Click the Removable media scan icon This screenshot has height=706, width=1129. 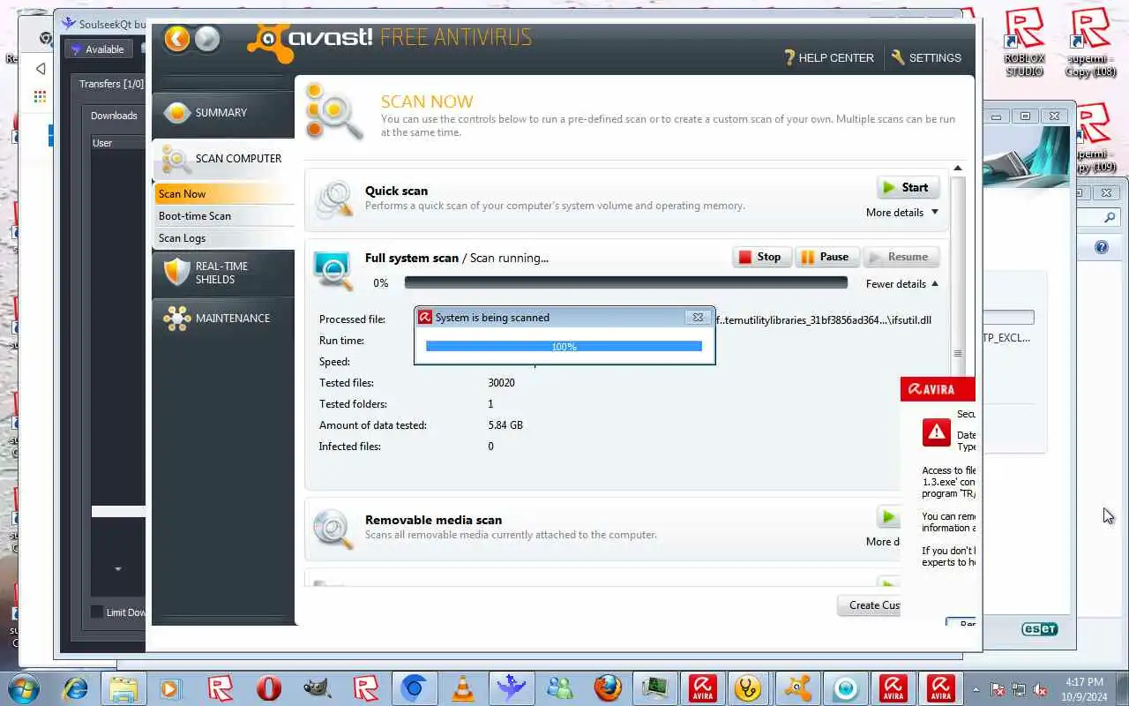(333, 528)
